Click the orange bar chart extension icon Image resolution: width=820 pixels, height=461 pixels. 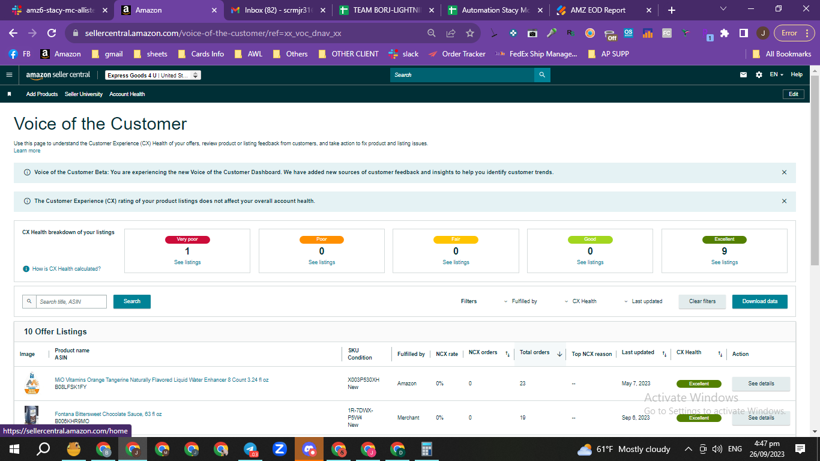click(x=648, y=33)
